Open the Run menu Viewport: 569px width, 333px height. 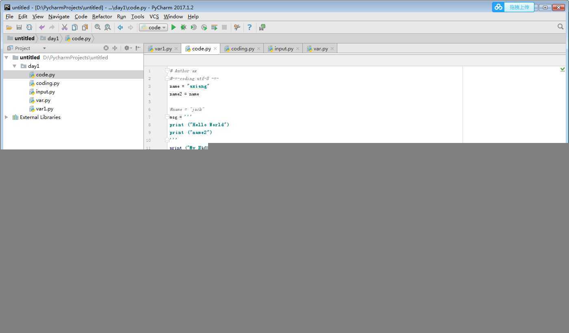coord(122,16)
